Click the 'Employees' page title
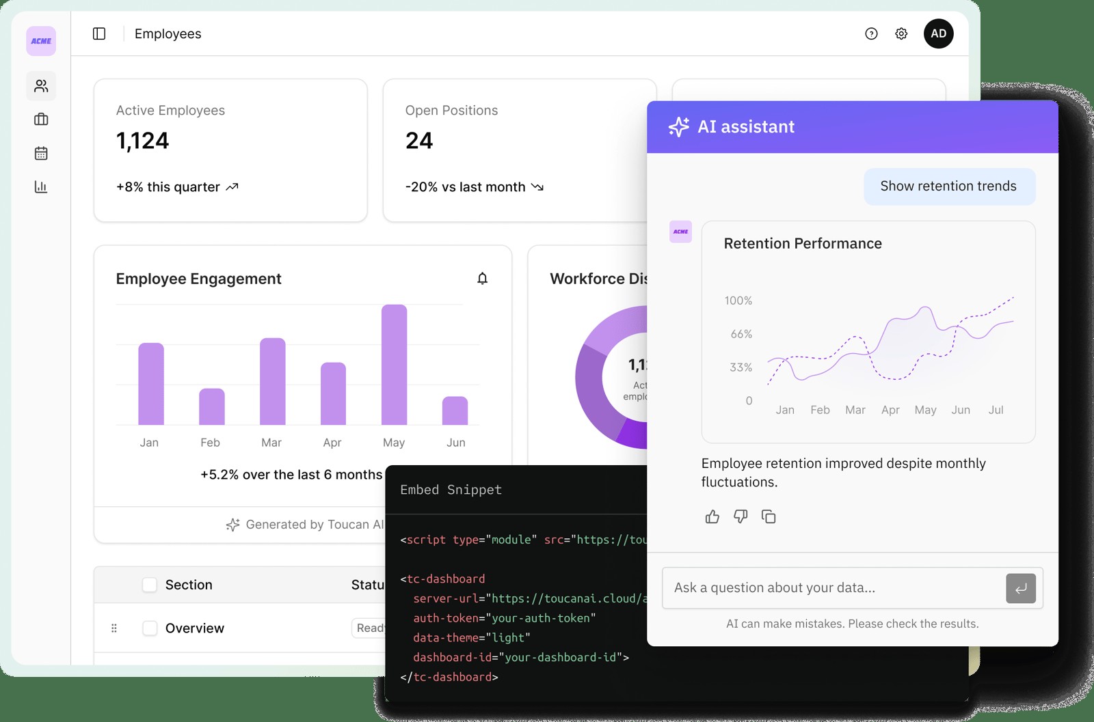 click(168, 33)
